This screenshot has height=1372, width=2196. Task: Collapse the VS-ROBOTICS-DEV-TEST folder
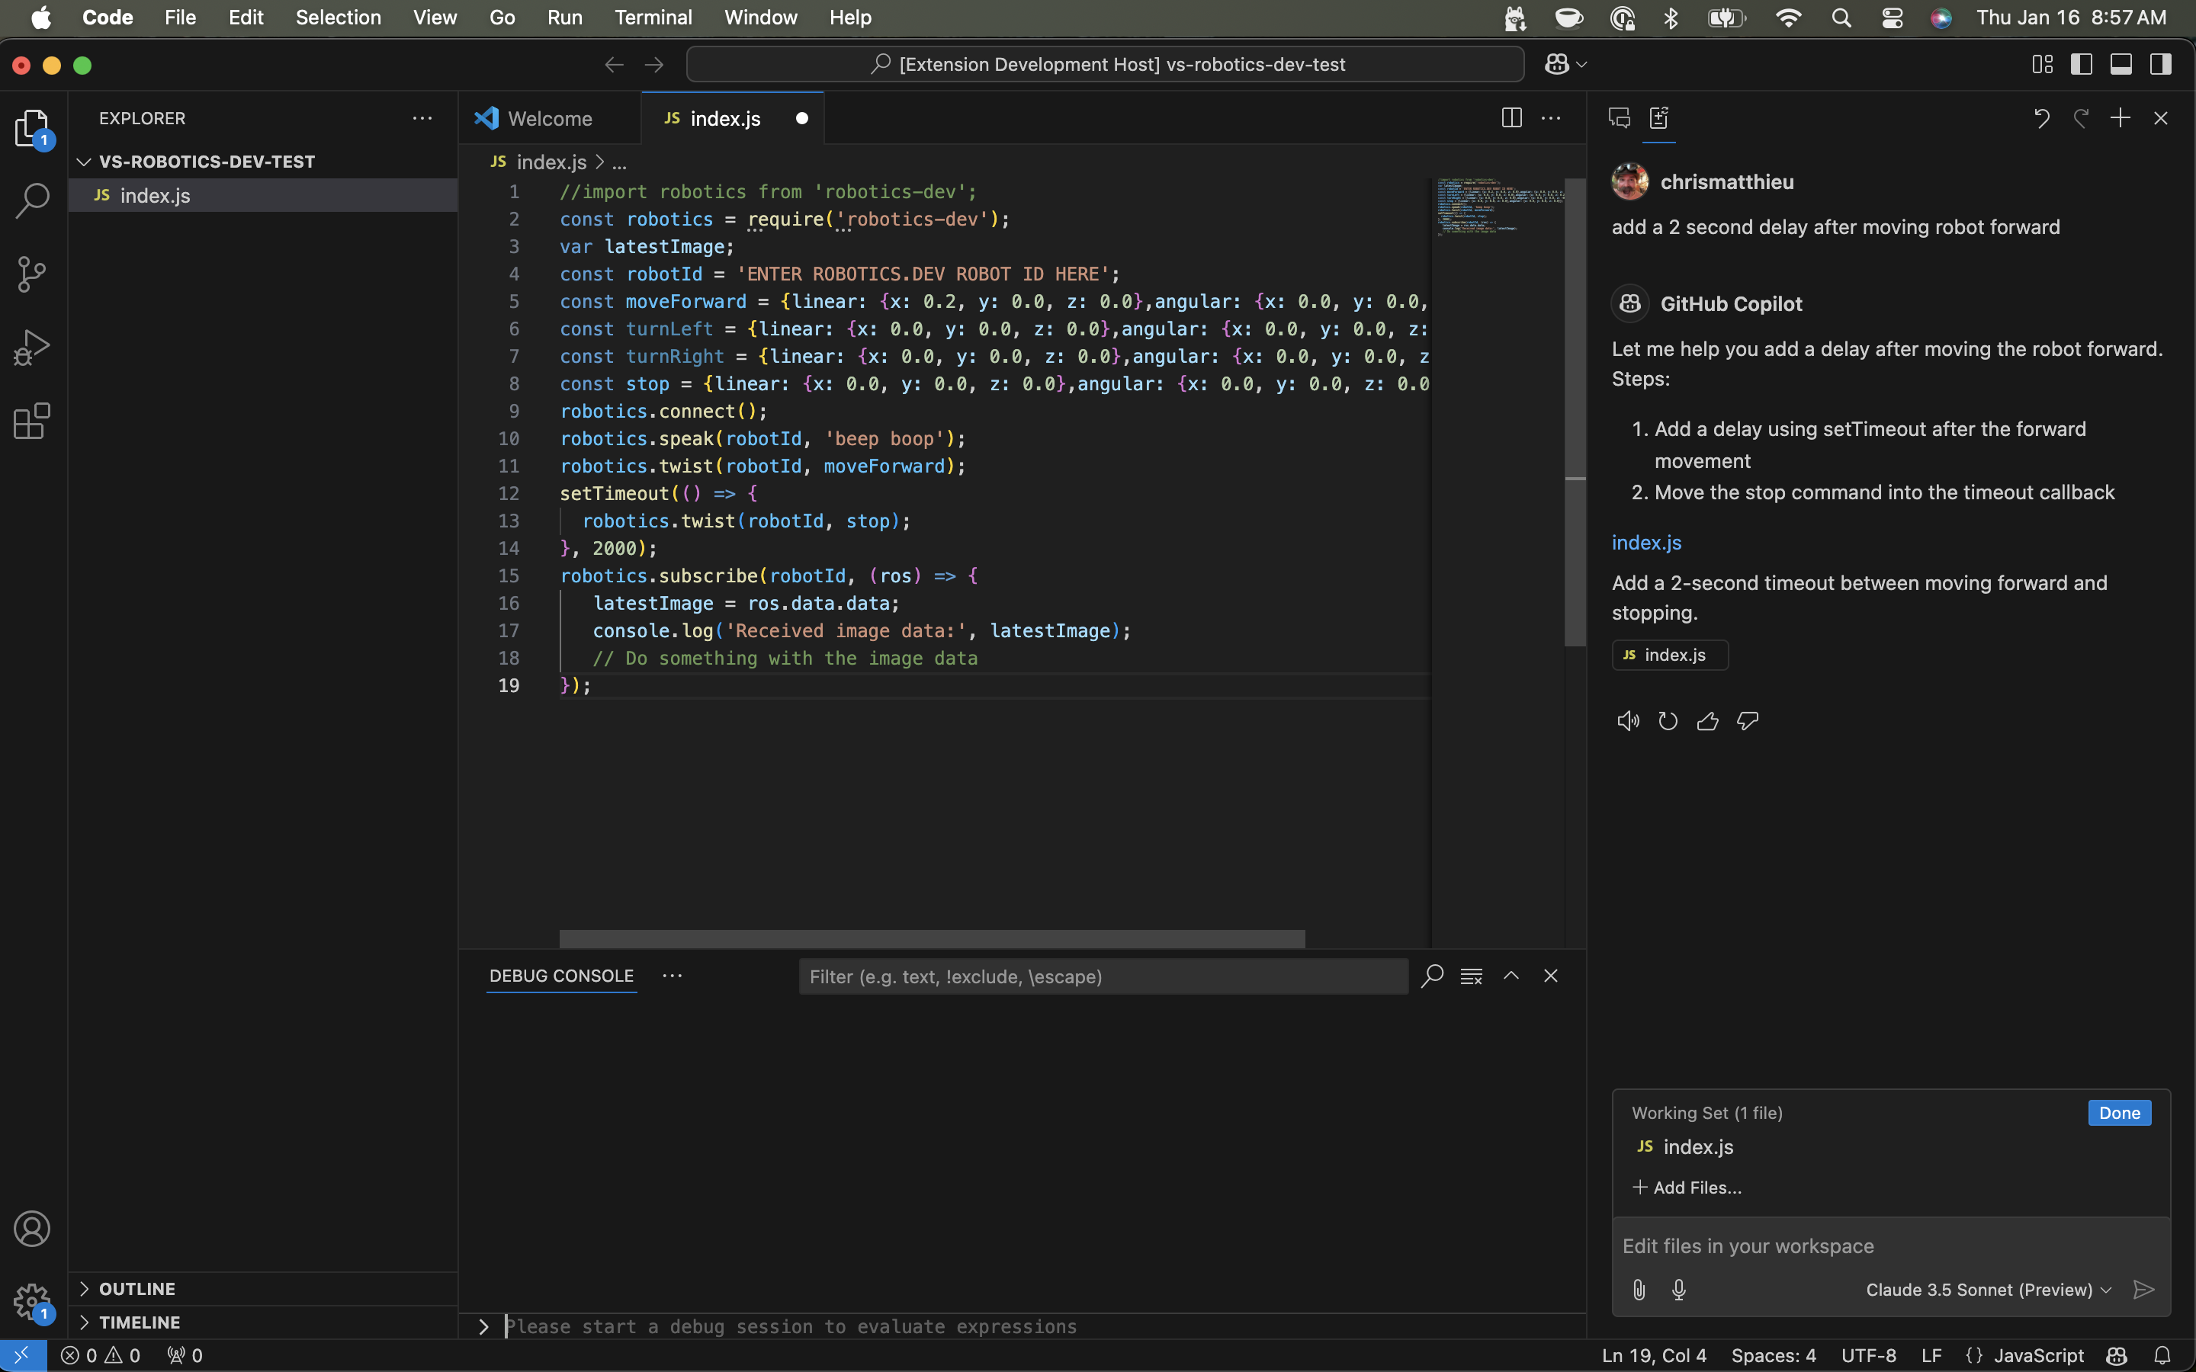coord(83,162)
